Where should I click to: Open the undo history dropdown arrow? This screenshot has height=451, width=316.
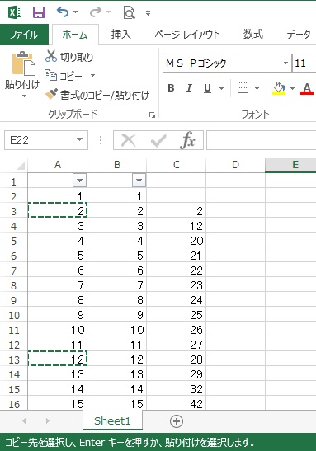76,12
